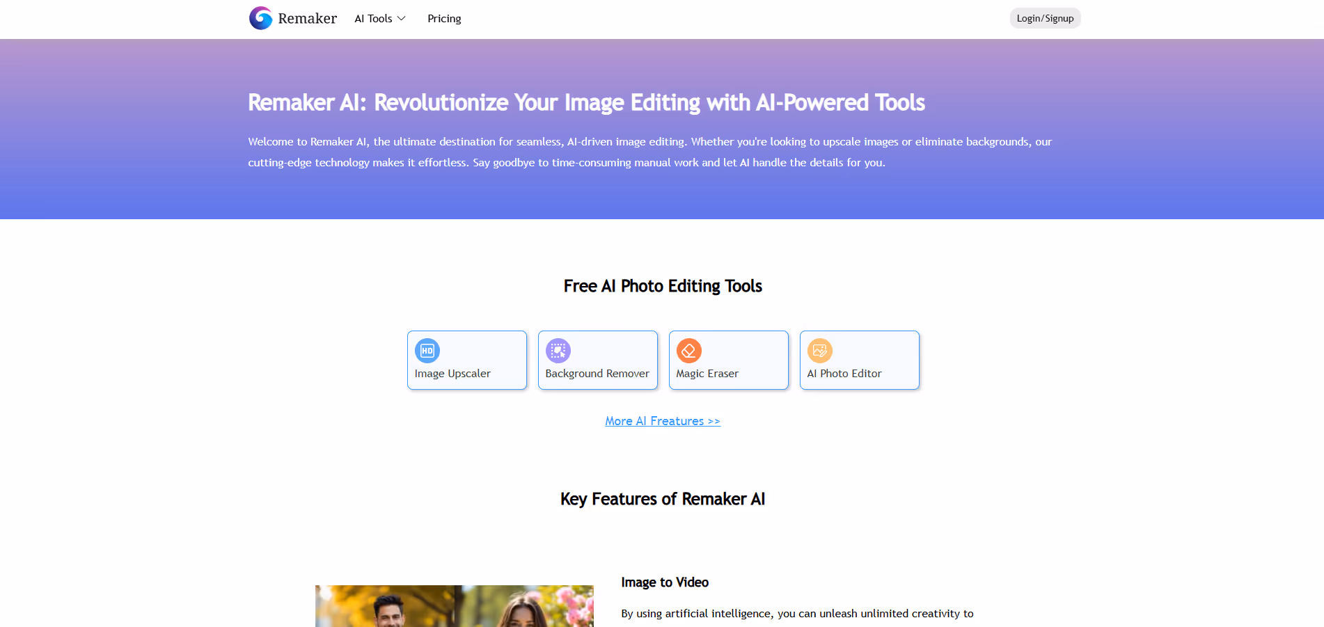The image size is (1324, 627).
Task: Click the Revolutionize Your Image Editing headline
Action: click(586, 102)
